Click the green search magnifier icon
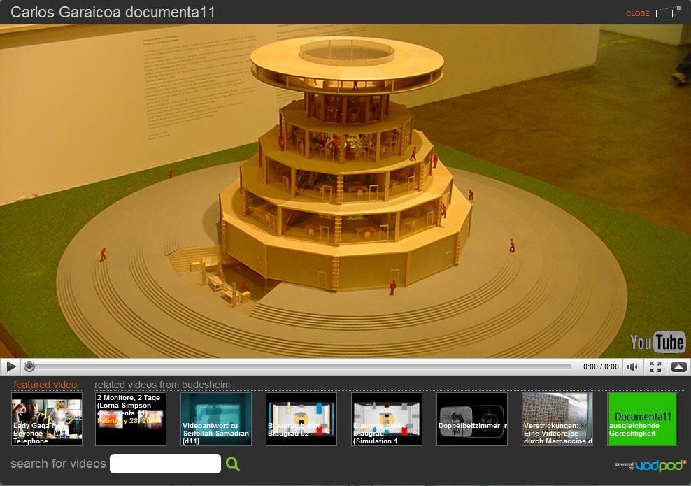691x486 pixels. 233,464
